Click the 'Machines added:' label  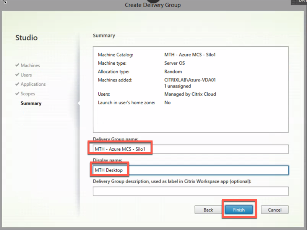(x=115, y=80)
